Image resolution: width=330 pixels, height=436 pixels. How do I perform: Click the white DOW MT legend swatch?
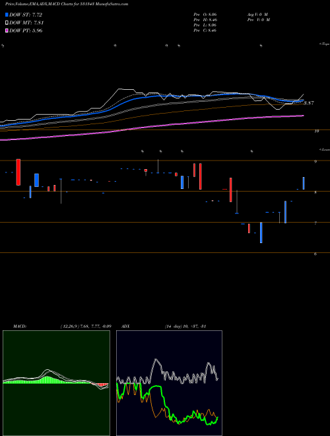(7, 23)
